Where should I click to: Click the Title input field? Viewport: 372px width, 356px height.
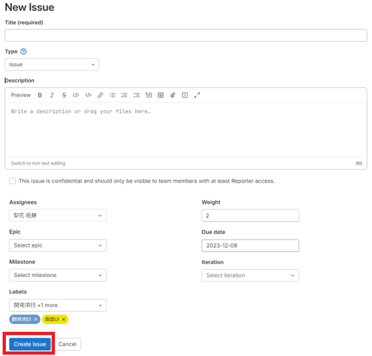coord(186,35)
